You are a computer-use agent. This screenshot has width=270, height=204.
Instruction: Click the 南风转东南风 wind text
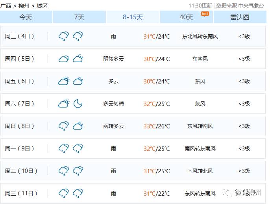coord(200,148)
